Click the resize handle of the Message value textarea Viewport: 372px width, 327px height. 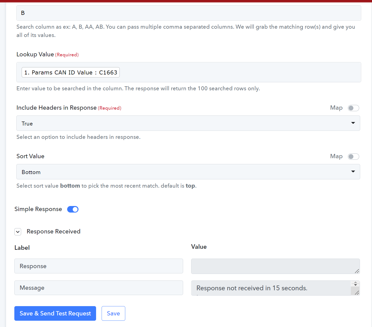357,293
